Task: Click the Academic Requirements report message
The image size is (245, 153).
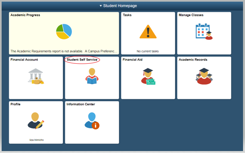Action: tap(64, 51)
